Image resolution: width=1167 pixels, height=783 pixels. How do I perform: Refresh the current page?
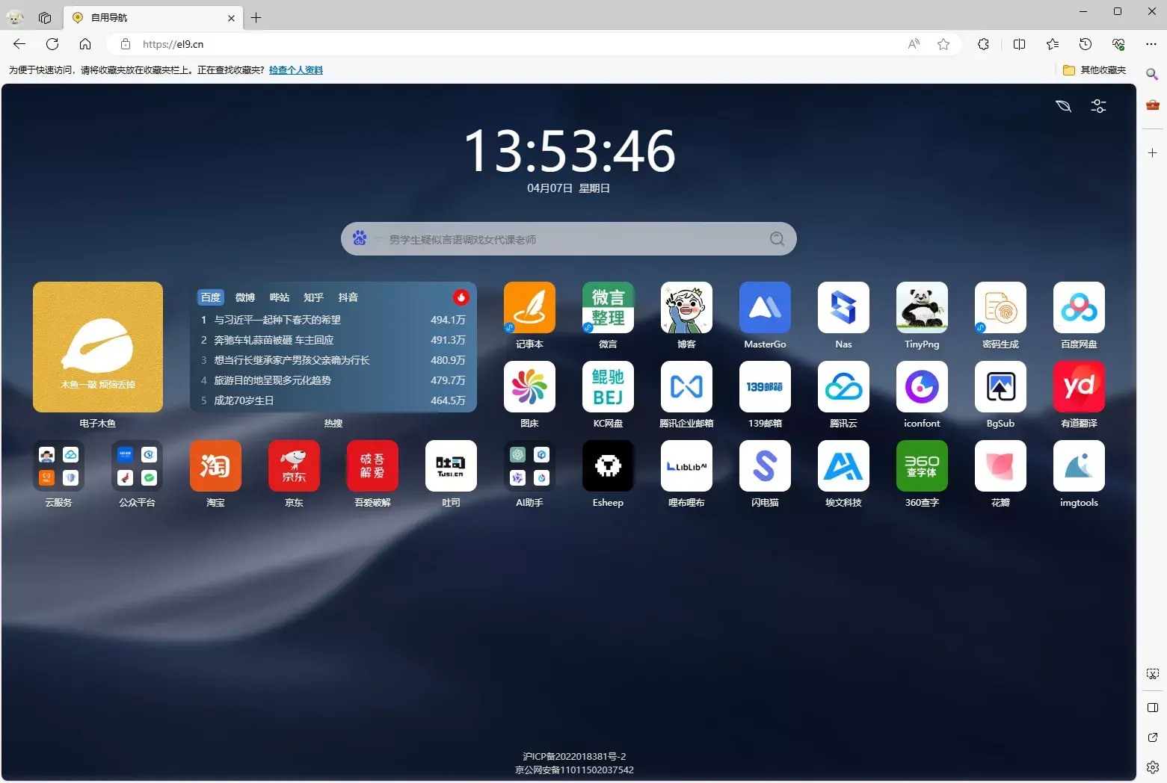click(52, 44)
